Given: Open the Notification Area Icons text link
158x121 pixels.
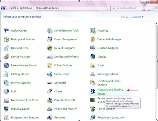Looking at the screenshot, I should (25, 100).
